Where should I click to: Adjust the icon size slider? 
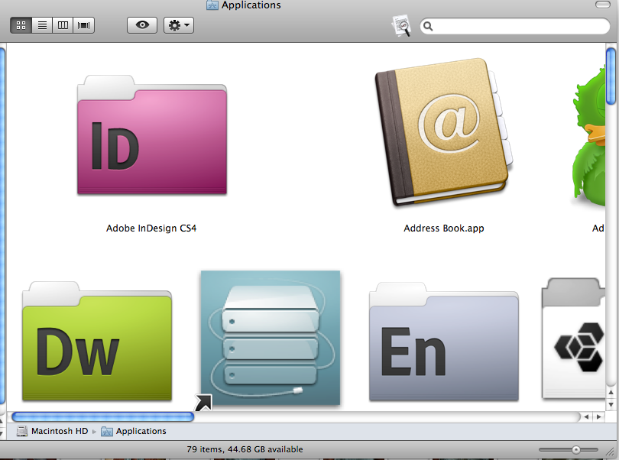[575, 450]
